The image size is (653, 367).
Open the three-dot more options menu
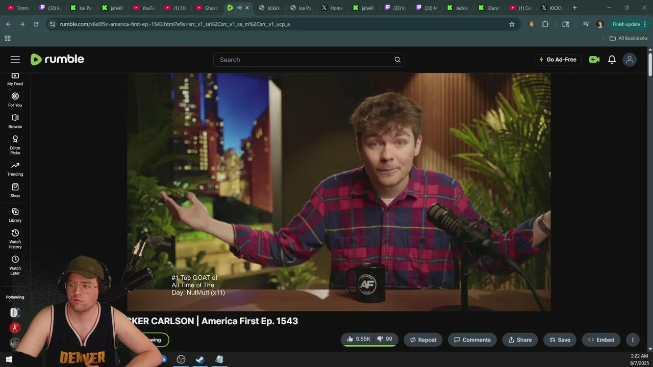(x=633, y=340)
